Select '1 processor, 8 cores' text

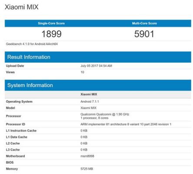pos(94,118)
